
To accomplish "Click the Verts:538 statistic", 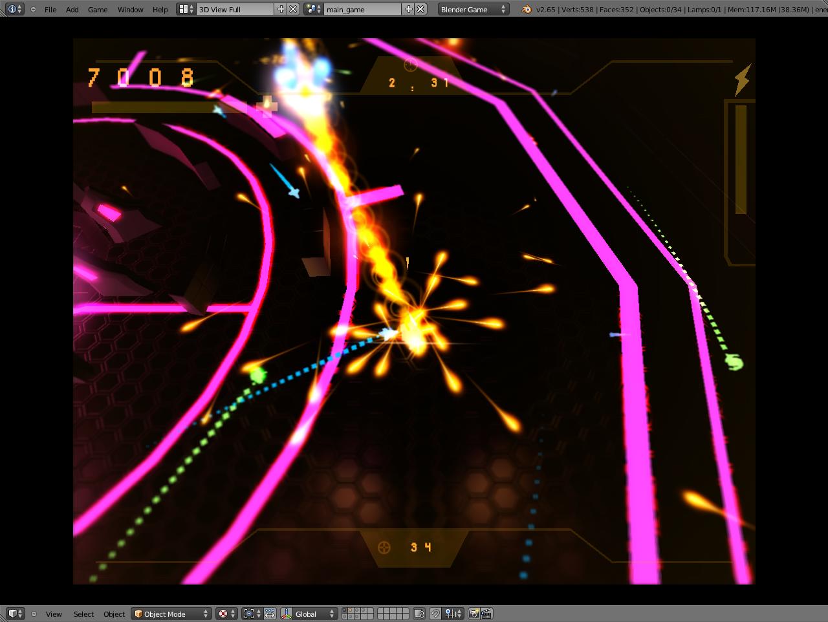I will (578, 10).
